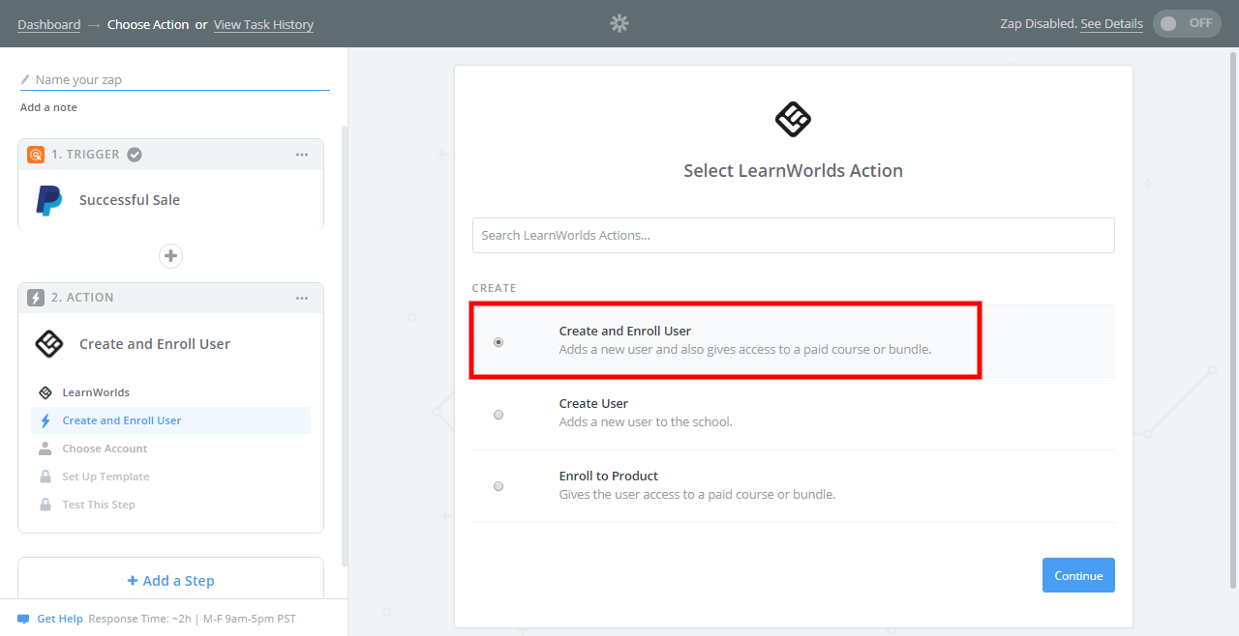This screenshot has width=1239, height=636.
Task: Open View Task History link
Action: [x=263, y=24]
